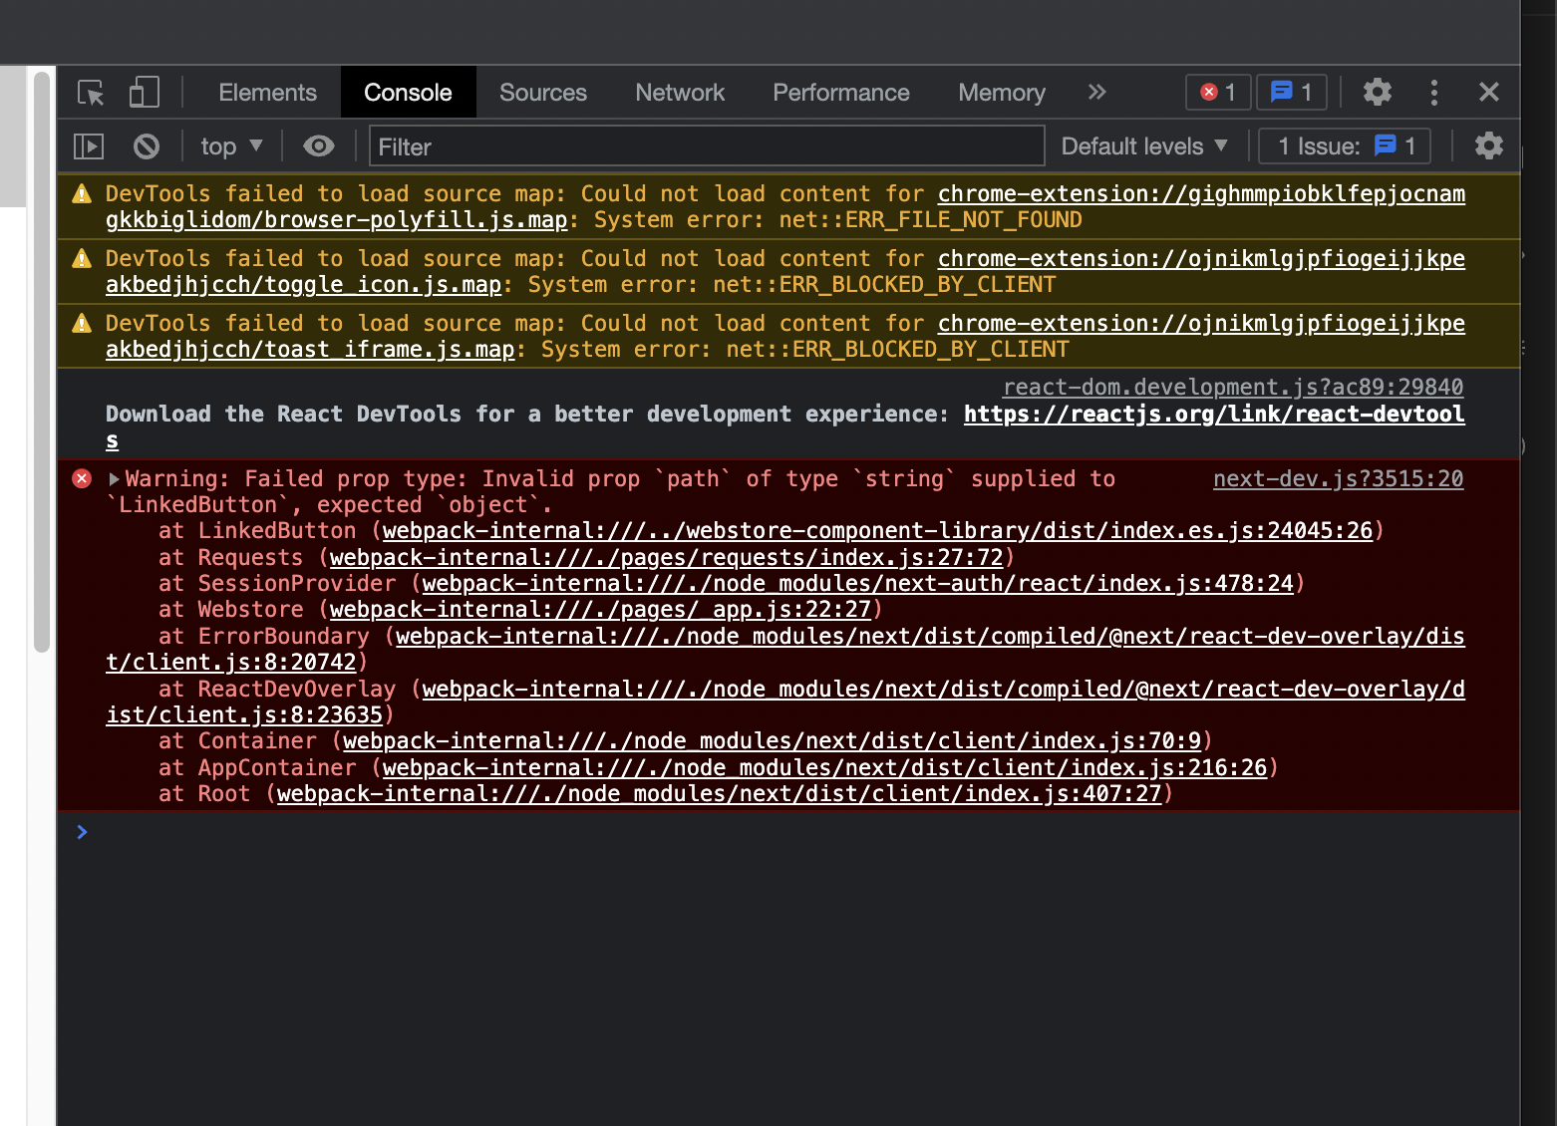Close the DevTools panel
This screenshot has height=1126, width=1557.
pyautogui.click(x=1489, y=93)
